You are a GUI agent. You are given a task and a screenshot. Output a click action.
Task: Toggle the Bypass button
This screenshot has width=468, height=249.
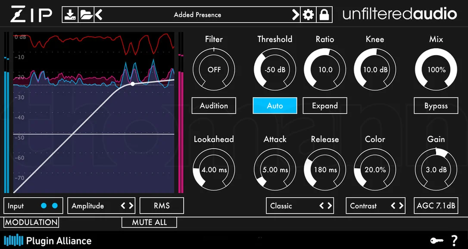(436, 106)
